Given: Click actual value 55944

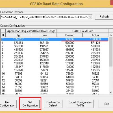Looking at the screenshot, I should point(95,84).
